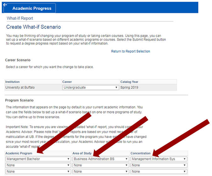Image resolution: width=212 pixels, height=176 pixels.
Task: Open the Academic Progress tab
Action: click(32, 8)
